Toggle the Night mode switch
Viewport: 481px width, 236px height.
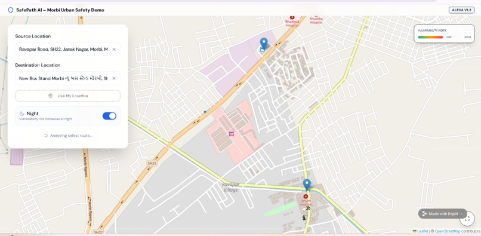(109, 116)
